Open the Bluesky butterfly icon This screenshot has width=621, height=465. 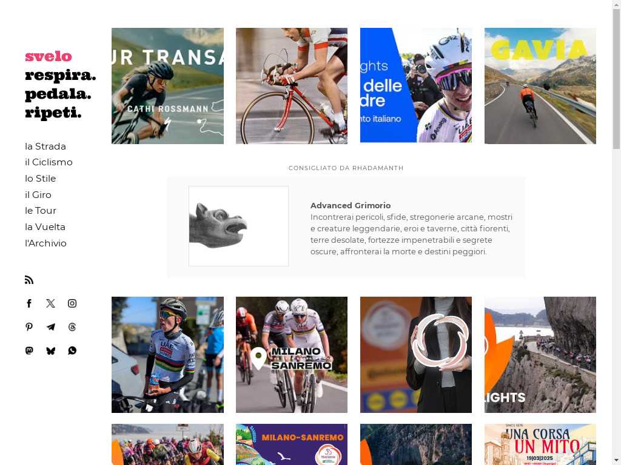point(51,351)
